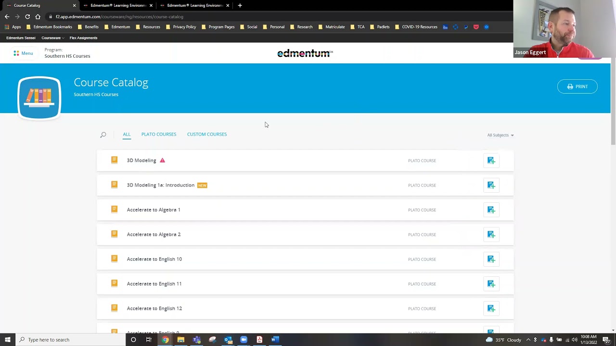This screenshot has width=616, height=346.
Task: Open the Research bookmarks folder
Action: pyautogui.click(x=301, y=27)
